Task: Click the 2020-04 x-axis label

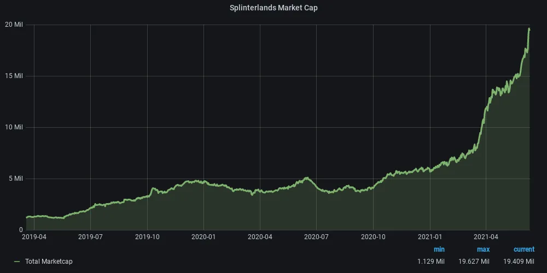Action: coord(260,237)
